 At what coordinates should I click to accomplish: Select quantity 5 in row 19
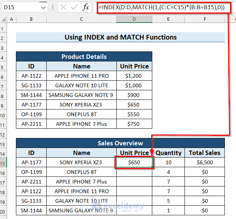tap(169, 201)
